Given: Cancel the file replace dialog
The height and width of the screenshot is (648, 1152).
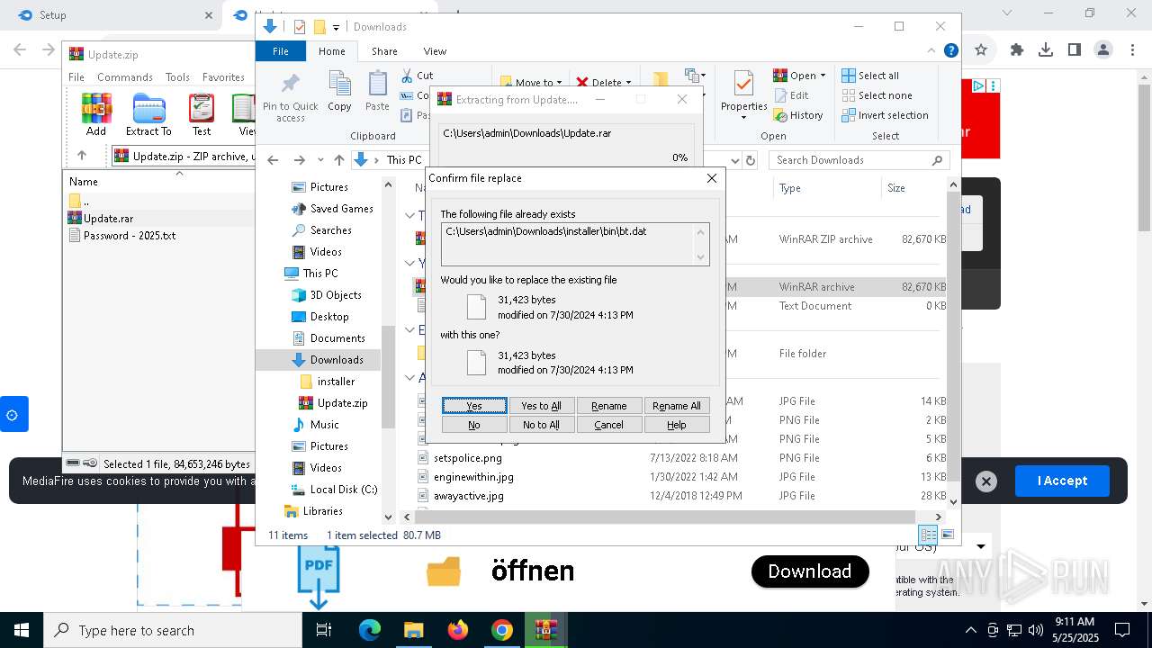Looking at the screenshot, I should coord(608,425).
